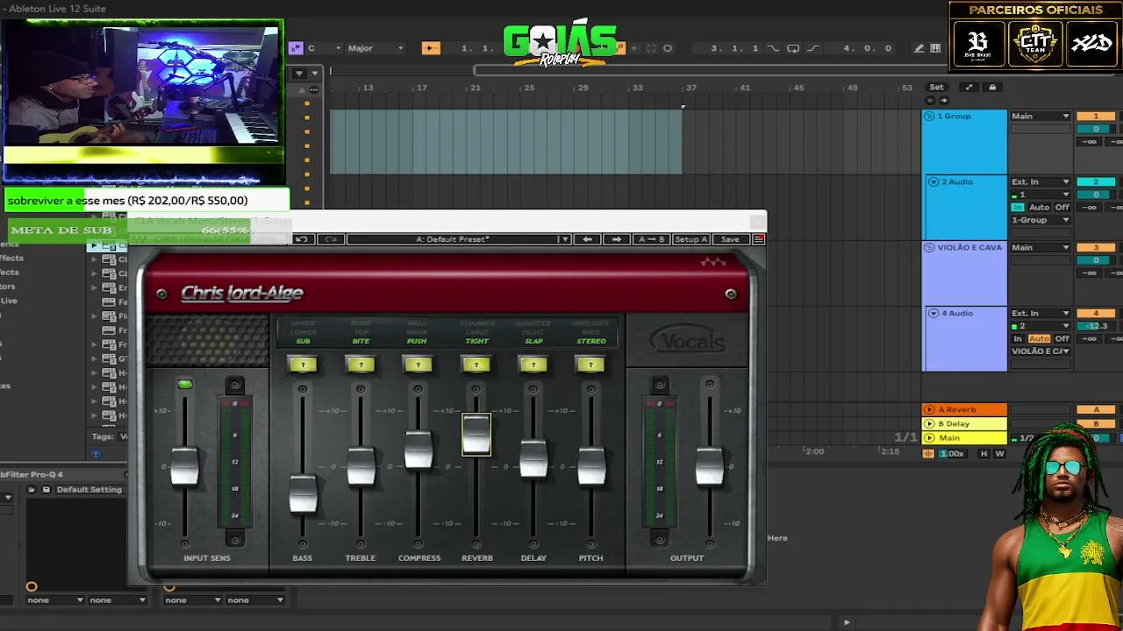
Task: Set 4 Audio monitor to In
Action: tap(1017, 339)
